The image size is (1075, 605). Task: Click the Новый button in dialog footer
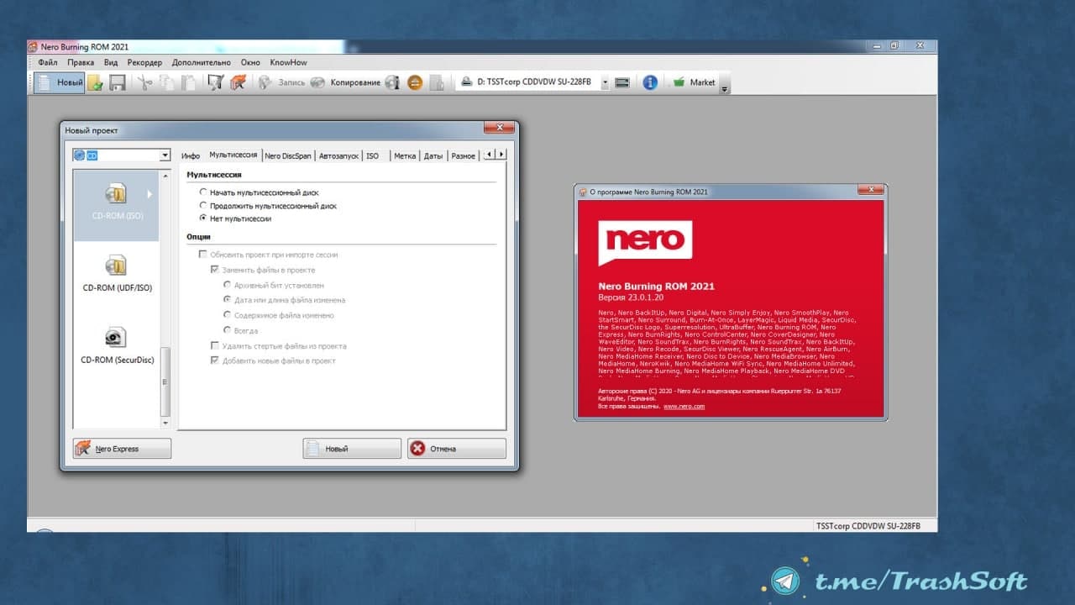coord(352,449)
